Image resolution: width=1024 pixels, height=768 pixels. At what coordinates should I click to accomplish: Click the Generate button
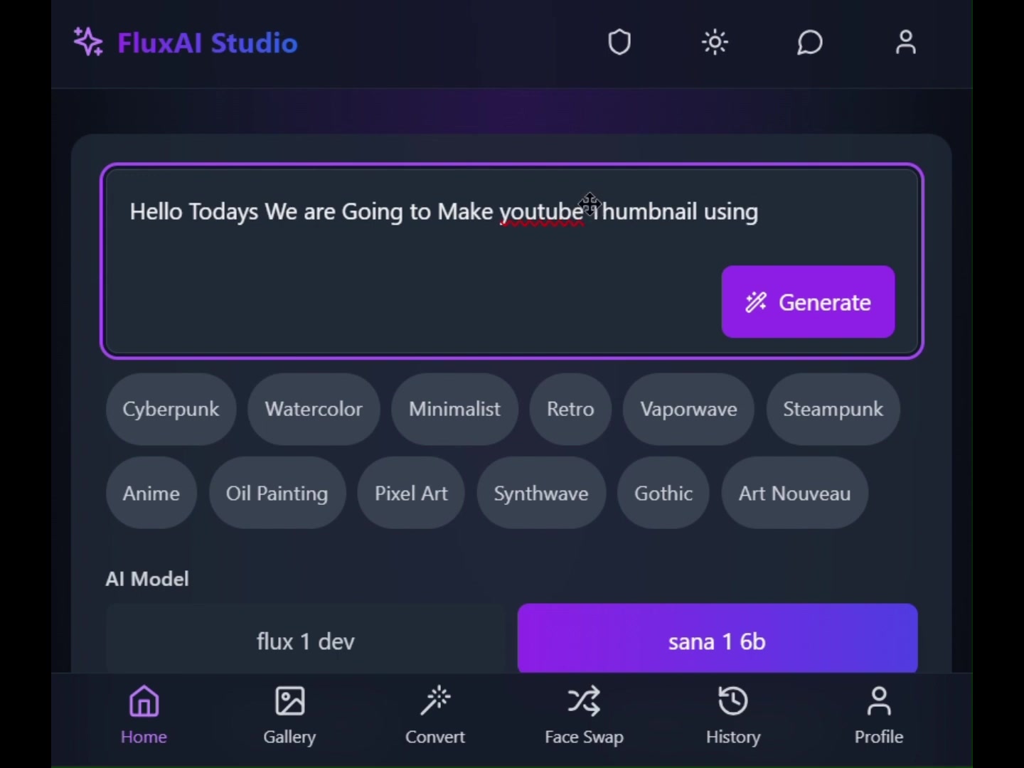tap(808, 302)
